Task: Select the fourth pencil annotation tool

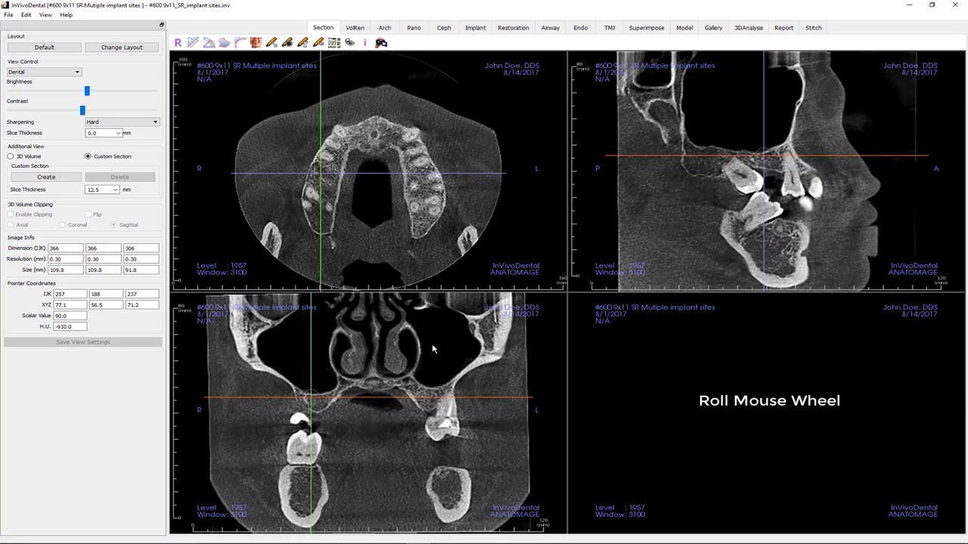Action: click(x=318, y=43)
